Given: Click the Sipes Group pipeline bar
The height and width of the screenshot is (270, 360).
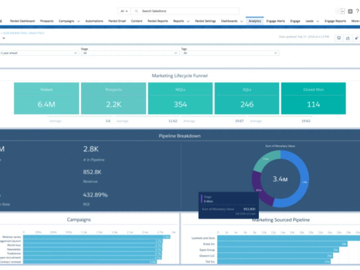Looking at the screenshot, I should 278,250.
